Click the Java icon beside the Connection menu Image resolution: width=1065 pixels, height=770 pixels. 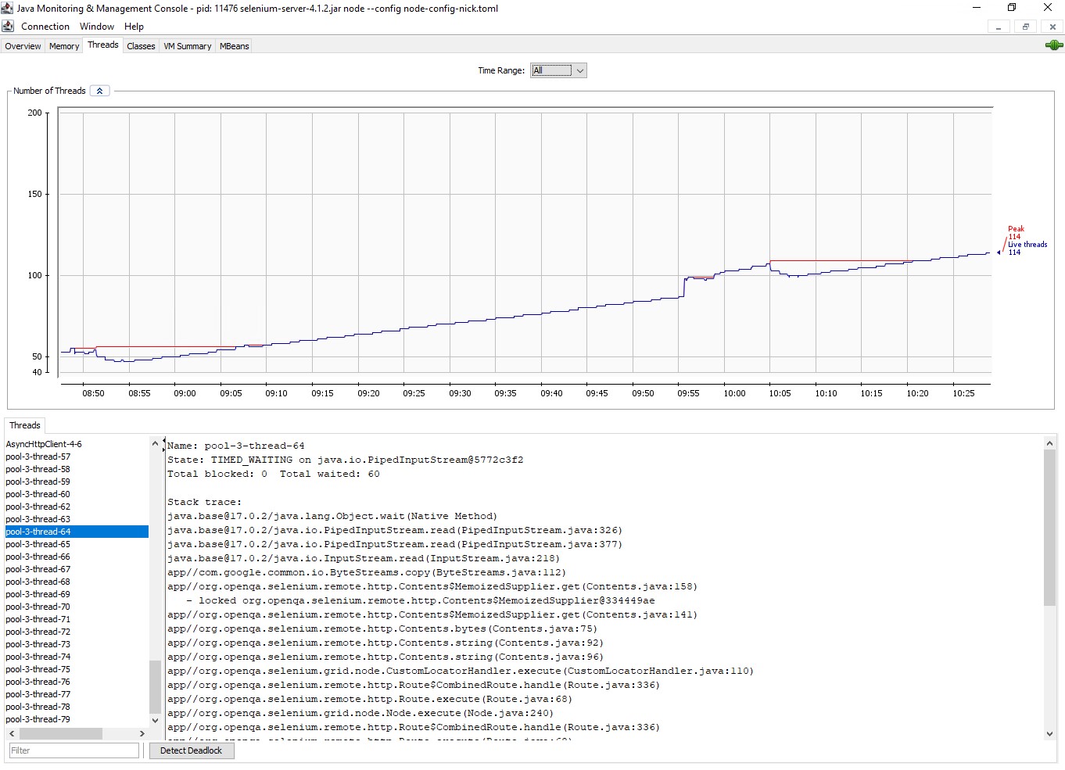tap(8, 26)
